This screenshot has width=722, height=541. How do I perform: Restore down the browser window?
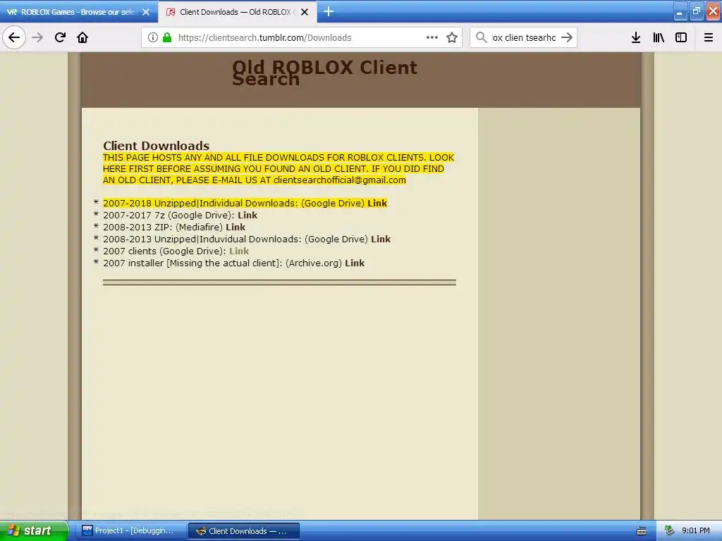tap(697, 11)
